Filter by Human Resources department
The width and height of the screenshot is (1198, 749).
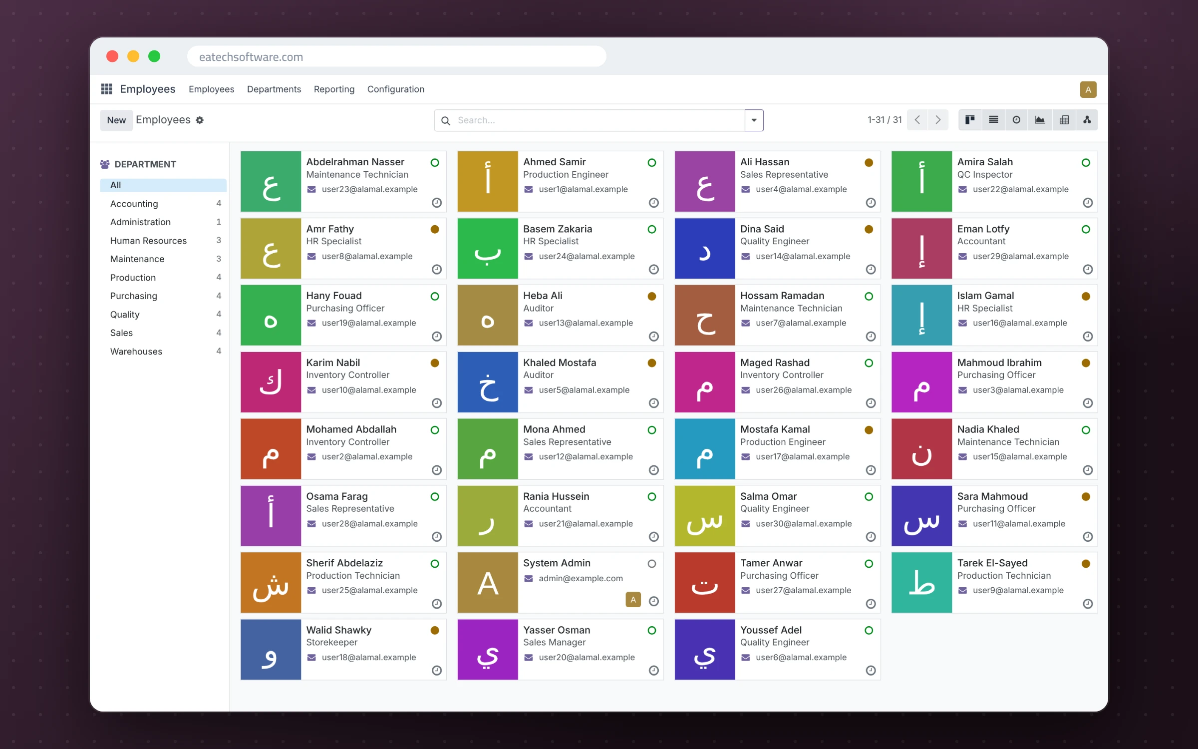pyautogui.click(x=163, y=241)
